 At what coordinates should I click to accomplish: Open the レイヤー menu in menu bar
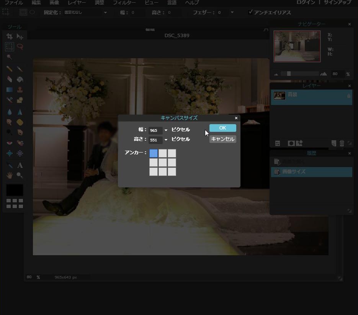77,3
